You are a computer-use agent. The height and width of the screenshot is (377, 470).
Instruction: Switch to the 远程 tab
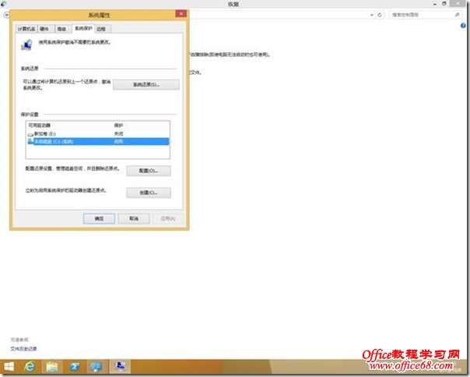point(101,29)
